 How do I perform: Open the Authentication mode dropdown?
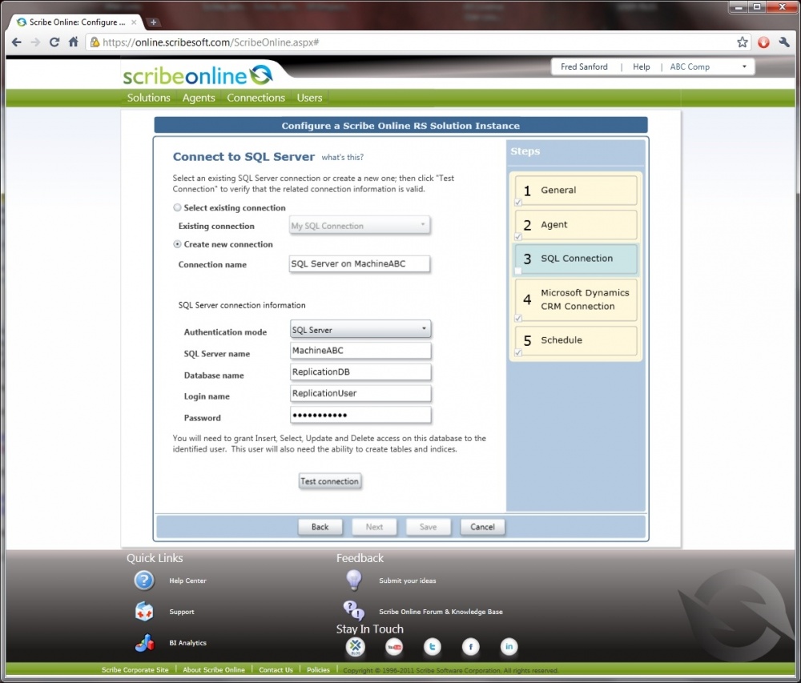(360, 330)
